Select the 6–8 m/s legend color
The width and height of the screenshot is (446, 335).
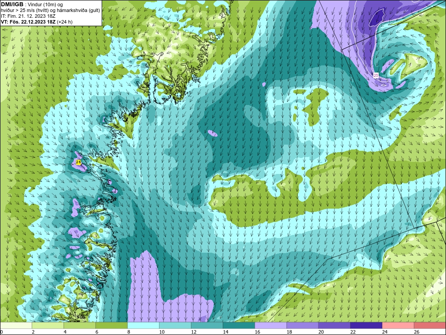tap(111, 325)
